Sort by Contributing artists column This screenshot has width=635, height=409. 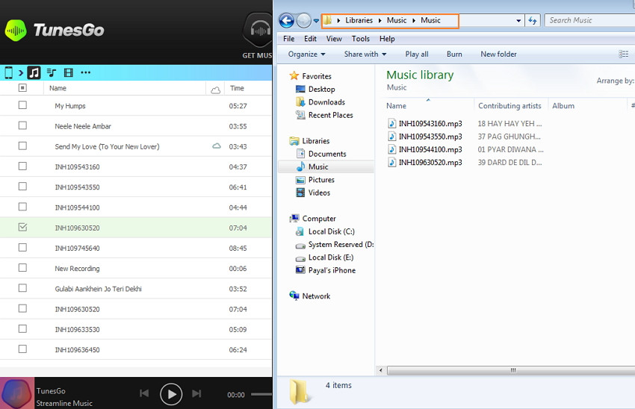509,106
